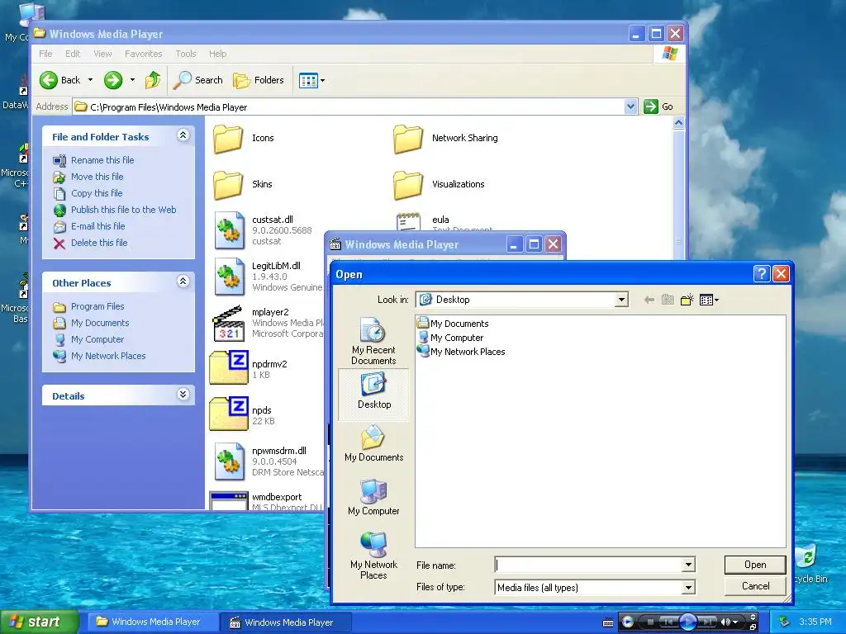Open the Tools menu
The image size is (846, 634).
click(x=186, y=54)
